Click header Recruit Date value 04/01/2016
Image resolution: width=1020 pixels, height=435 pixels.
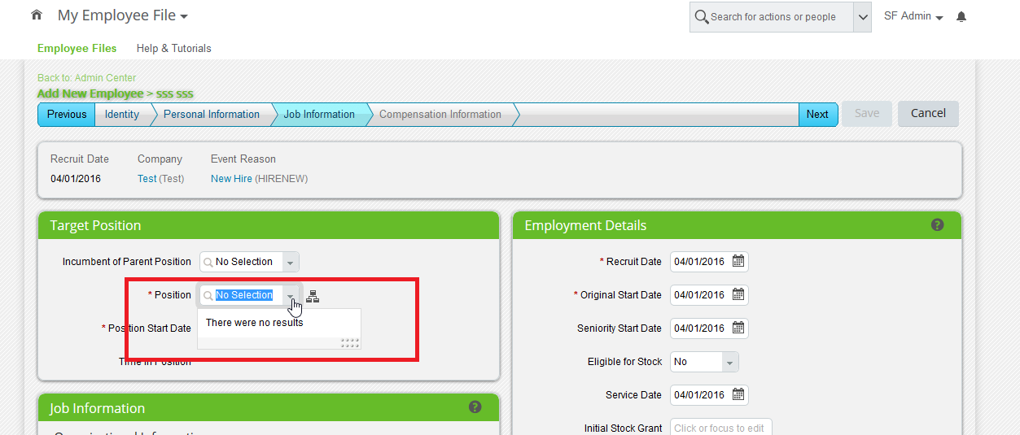click(76, 179)
